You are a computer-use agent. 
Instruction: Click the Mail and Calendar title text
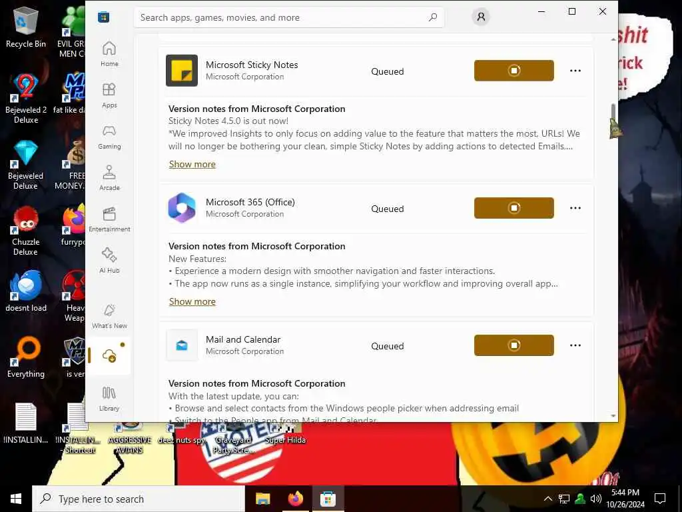pos(243,339)
